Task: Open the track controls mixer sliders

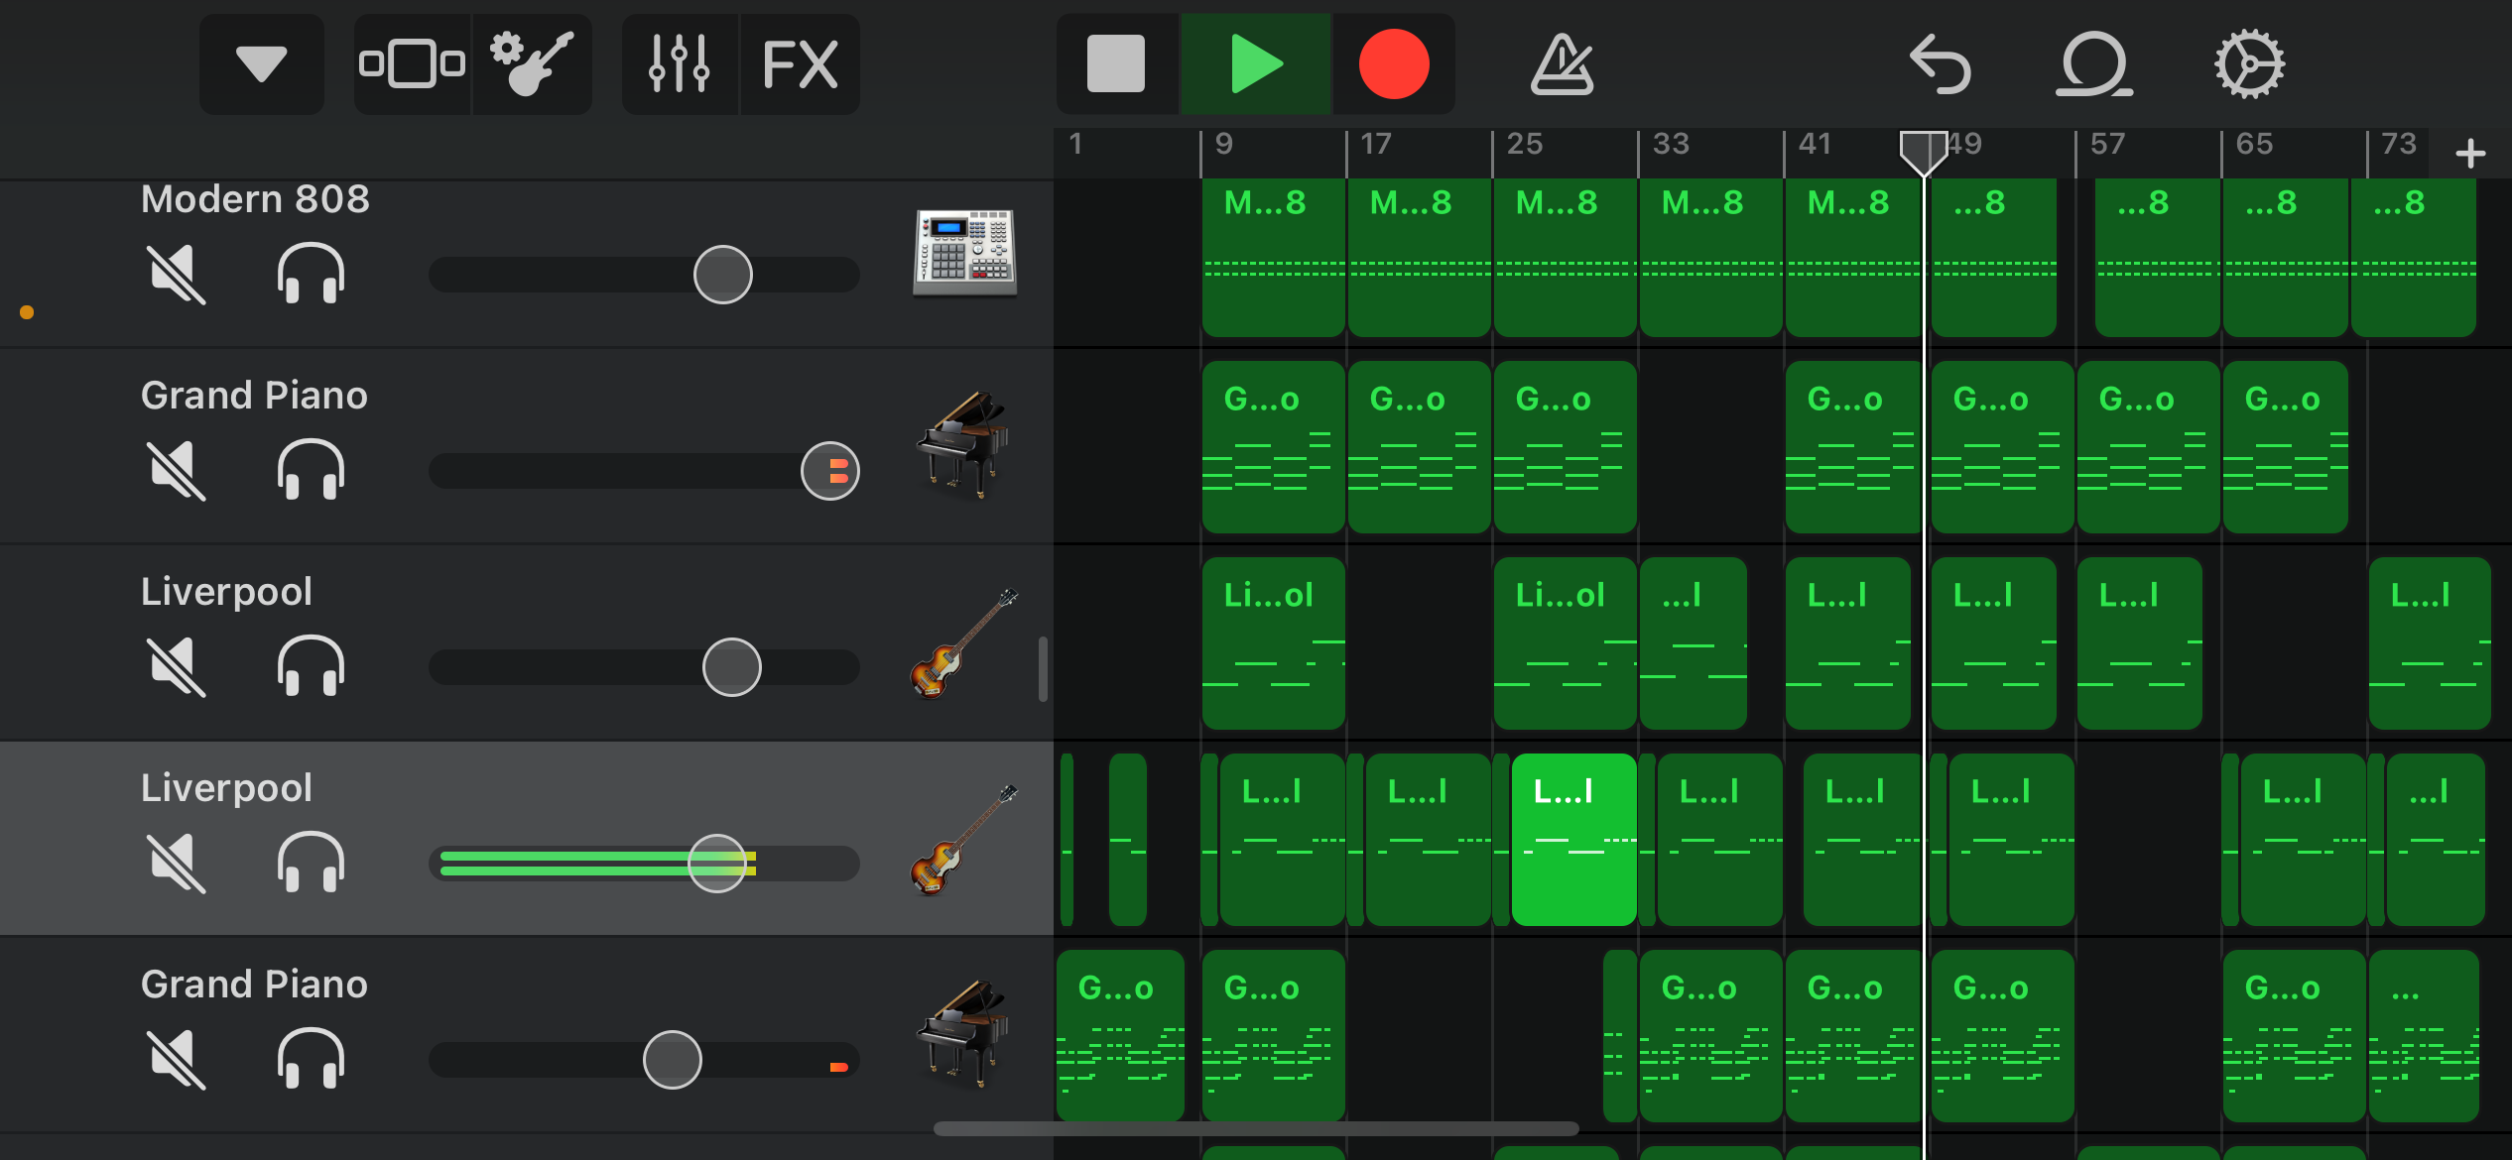Action: [x=680, y=64]
